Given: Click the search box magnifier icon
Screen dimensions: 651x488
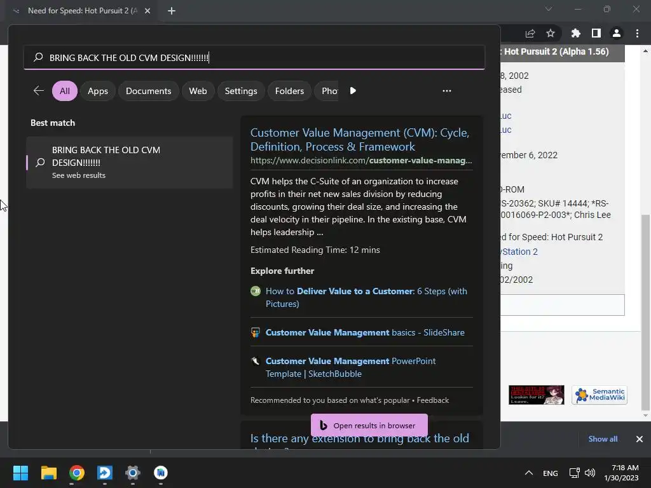Looking at the screenshot, I should (x=38, y=57).
